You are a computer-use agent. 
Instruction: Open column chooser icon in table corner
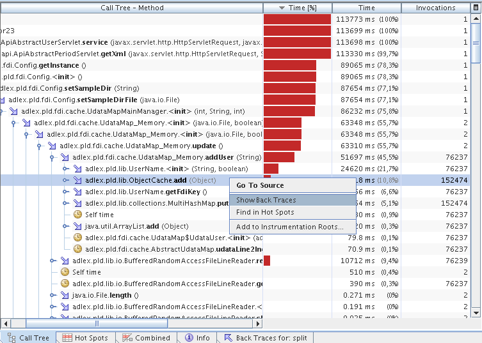[476, 8]
